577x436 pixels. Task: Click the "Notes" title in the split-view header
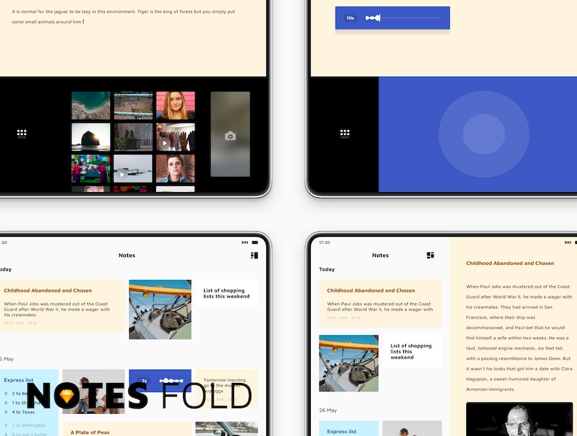(x=380, y=255)
